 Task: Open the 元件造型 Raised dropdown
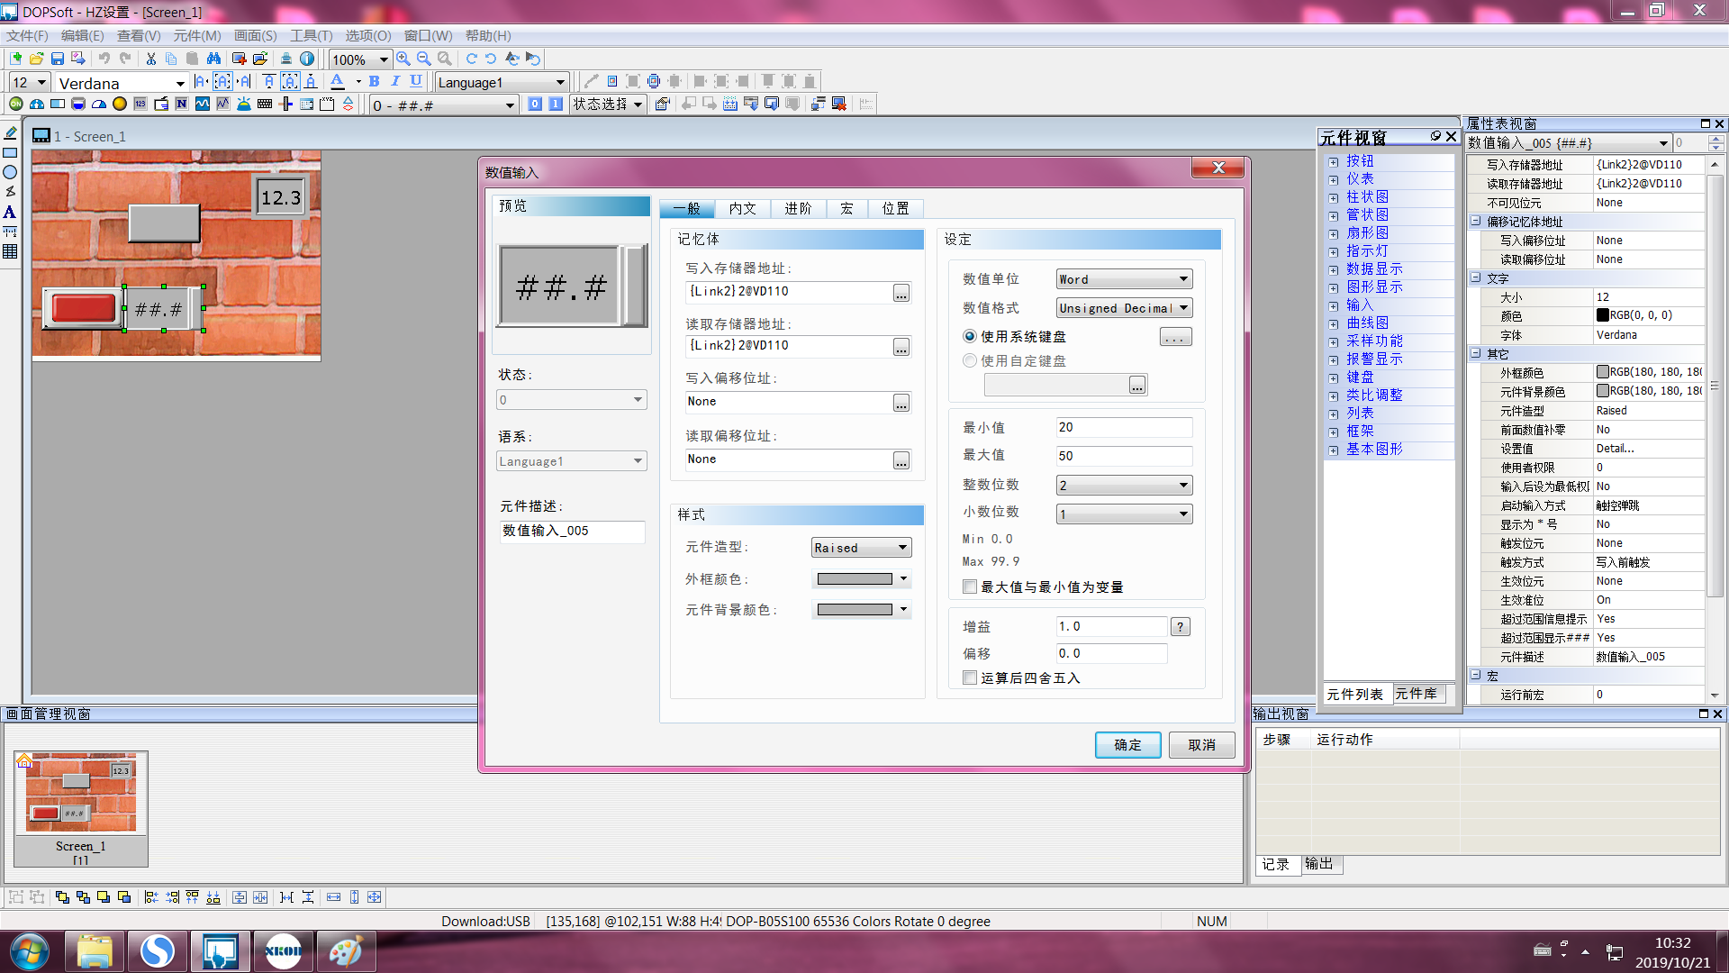tap(860, 548)
